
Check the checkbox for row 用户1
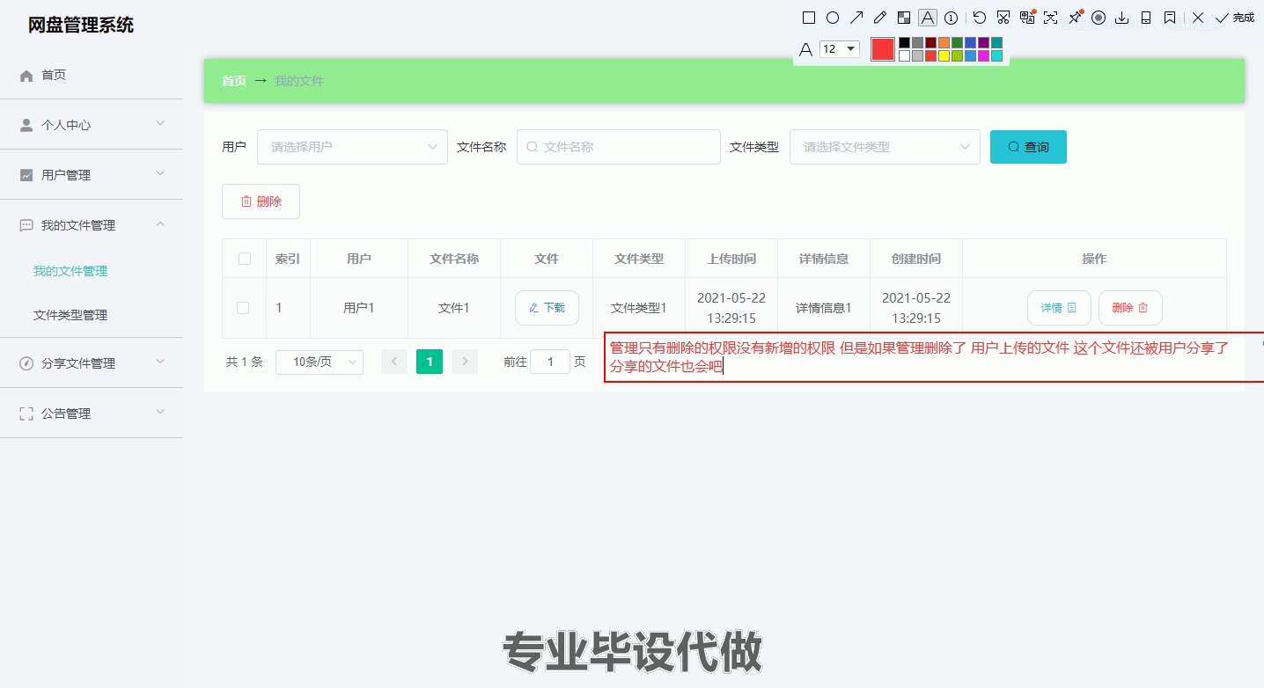(x=243, y=308)
